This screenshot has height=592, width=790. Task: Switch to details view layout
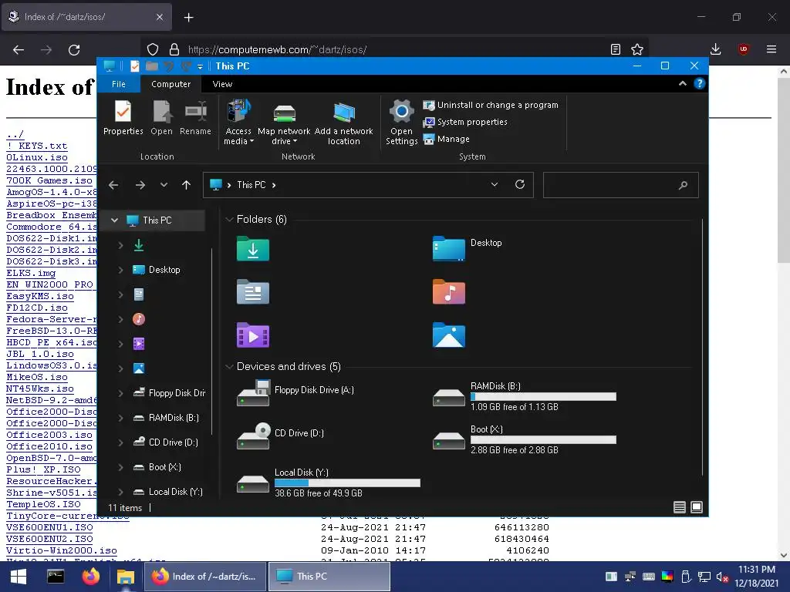click(679, 507)
